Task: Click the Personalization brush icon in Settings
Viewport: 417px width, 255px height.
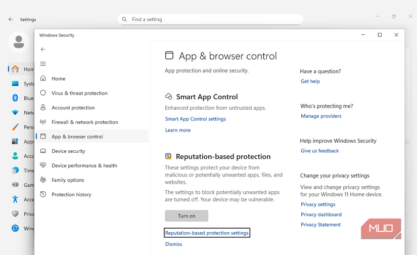Action: point(15,126)
